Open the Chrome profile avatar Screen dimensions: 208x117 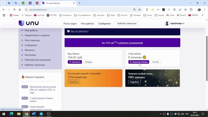(199, 9)
